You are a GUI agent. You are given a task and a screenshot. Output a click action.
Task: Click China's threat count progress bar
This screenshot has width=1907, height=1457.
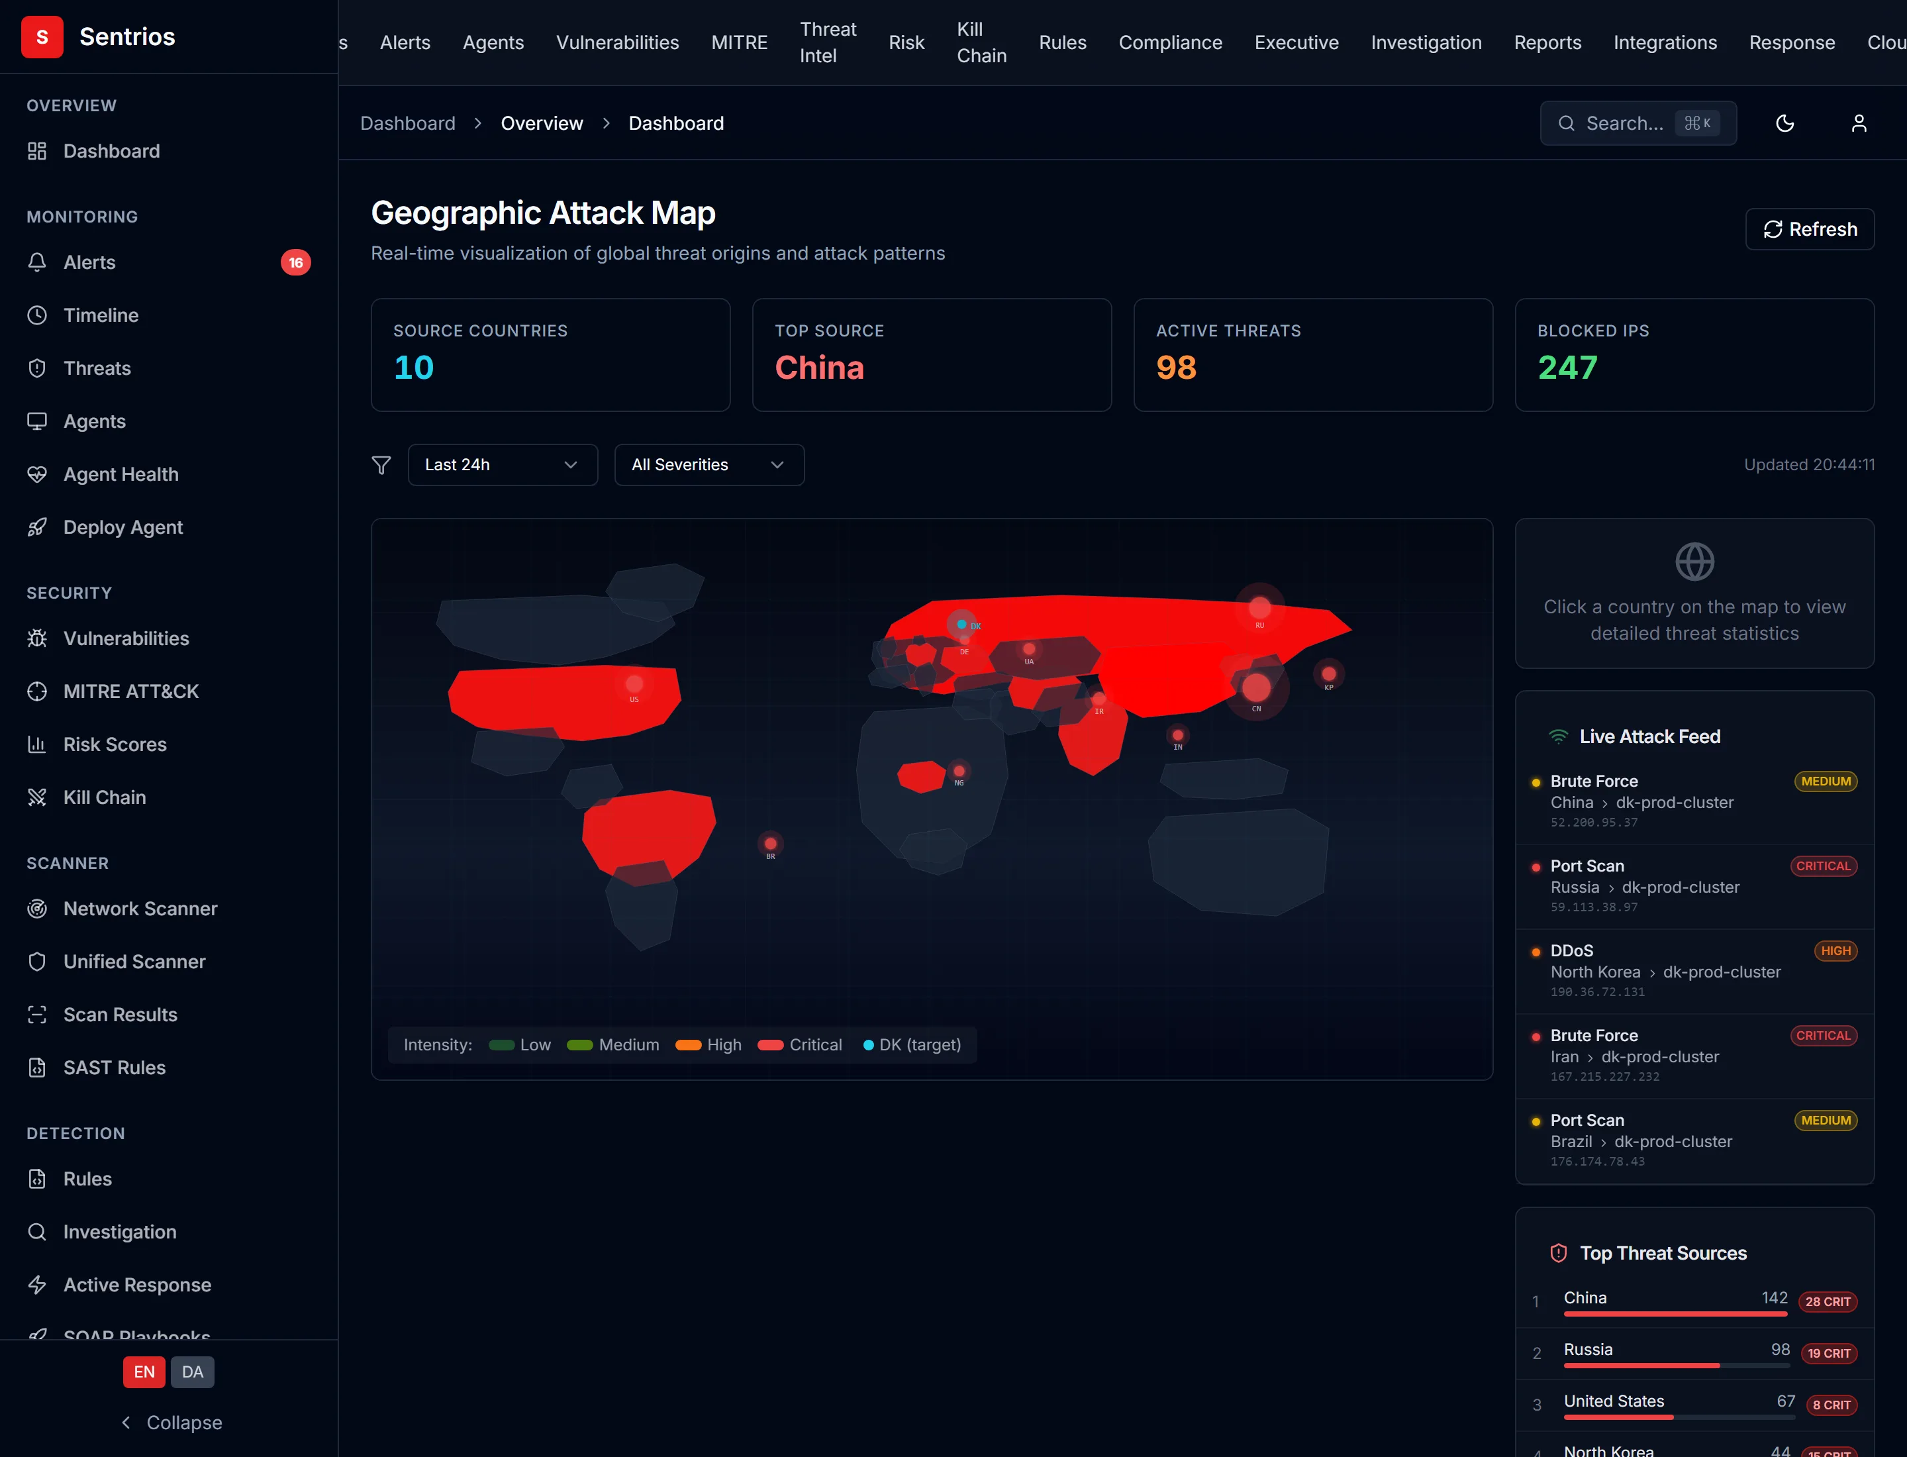point(1675,1314)
